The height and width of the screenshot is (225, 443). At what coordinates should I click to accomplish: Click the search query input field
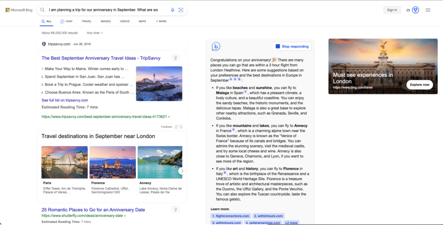pyautogui.click(x=103, y=10)
